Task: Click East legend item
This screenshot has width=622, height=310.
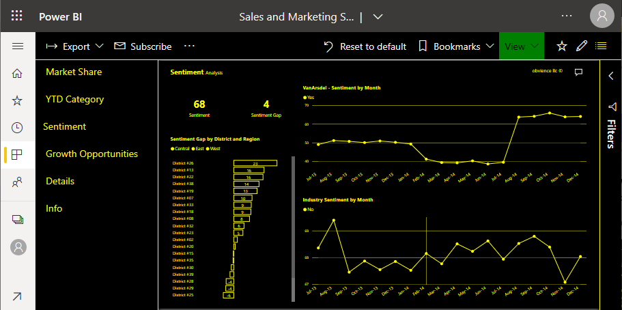Action: pyautogui.click(x=198, y=148)
